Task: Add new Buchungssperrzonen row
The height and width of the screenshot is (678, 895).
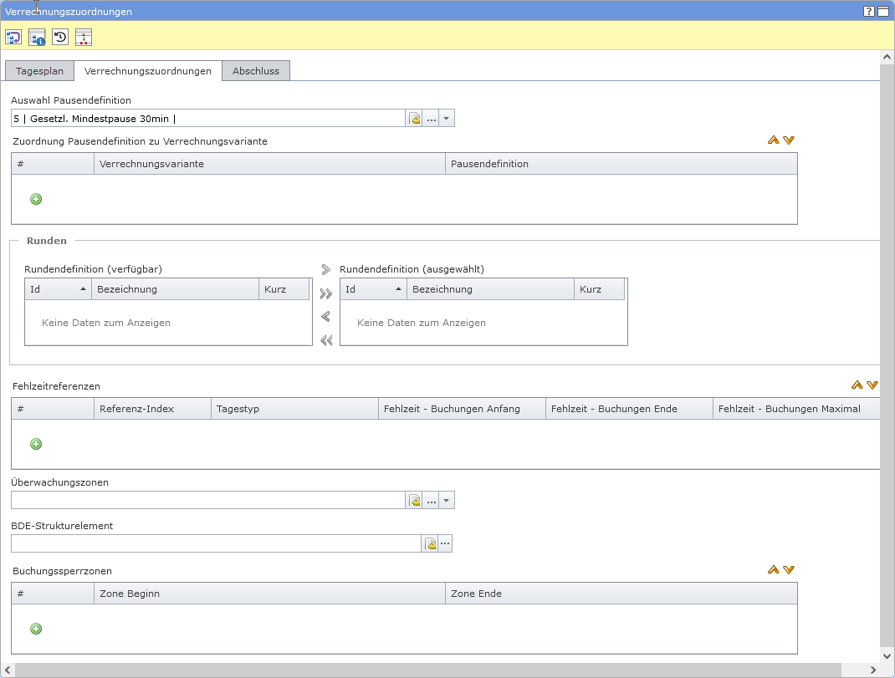Action: point(36,629)
